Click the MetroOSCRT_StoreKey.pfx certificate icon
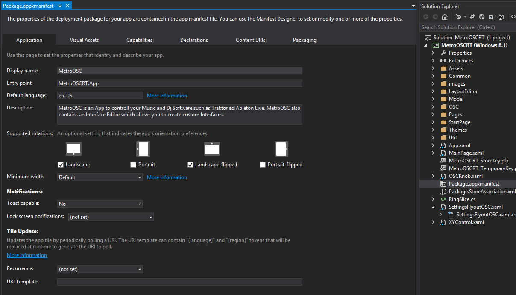Image resolution: width=516 pixels, height=295 pixels. (x=443, y=161)
